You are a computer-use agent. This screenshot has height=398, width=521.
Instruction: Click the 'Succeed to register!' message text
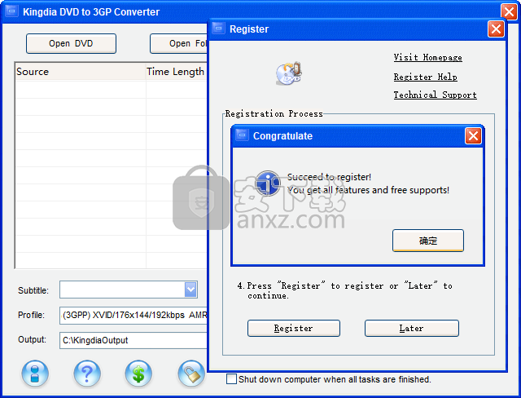point(329,177)
